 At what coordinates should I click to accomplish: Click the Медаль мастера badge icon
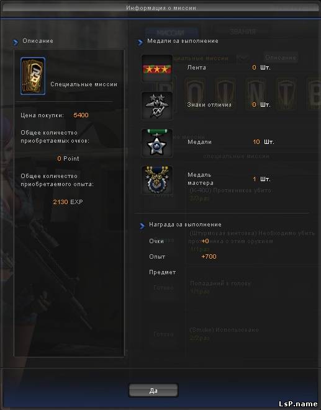pos(157,180)
